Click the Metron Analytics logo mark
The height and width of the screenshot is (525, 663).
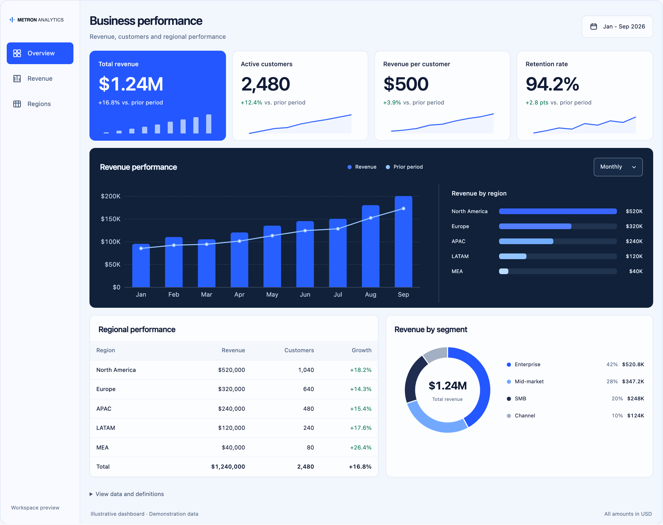click(12, 20)
